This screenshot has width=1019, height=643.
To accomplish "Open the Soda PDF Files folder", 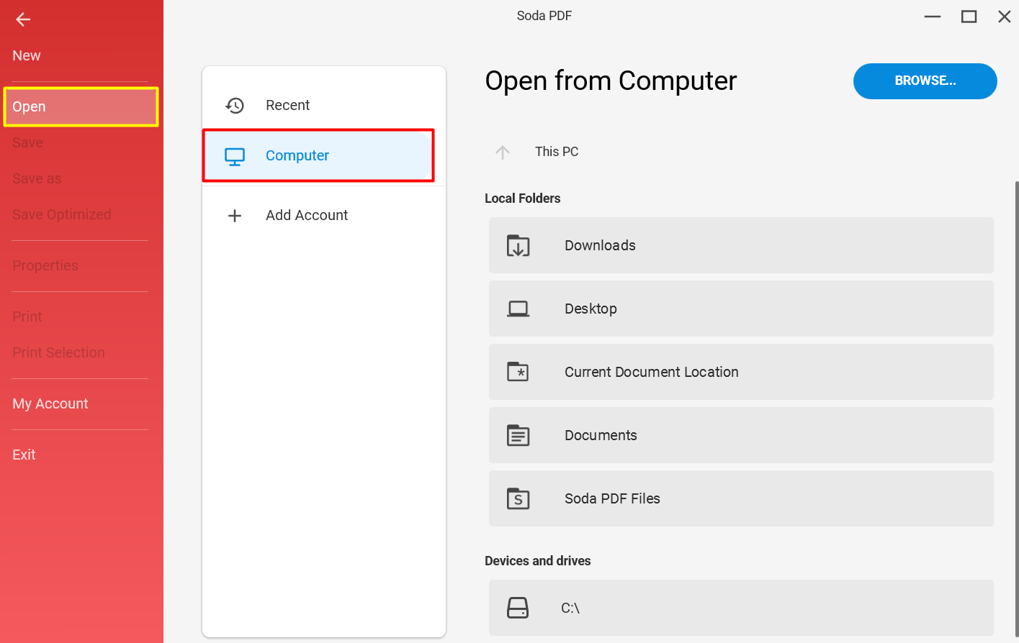I will click(x=741, y=498).
